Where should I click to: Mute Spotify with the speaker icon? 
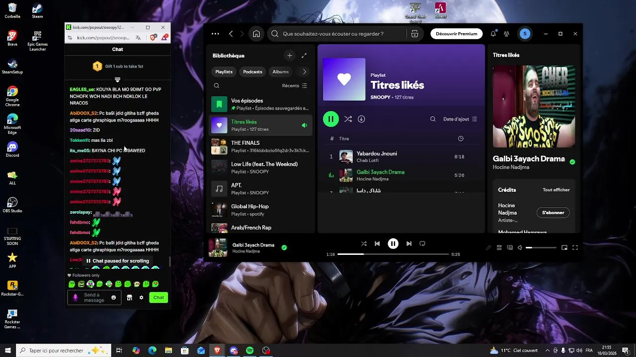click(520, 247)
